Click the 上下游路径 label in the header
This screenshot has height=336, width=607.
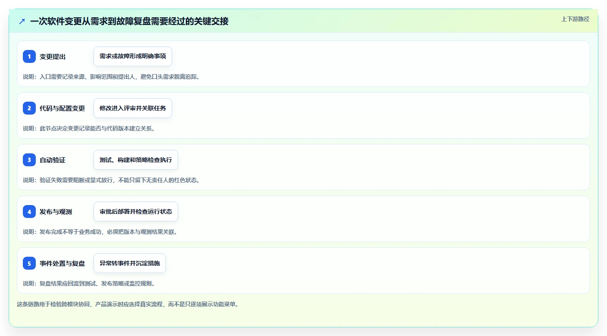pyautogui.click(x=575, y=19)
